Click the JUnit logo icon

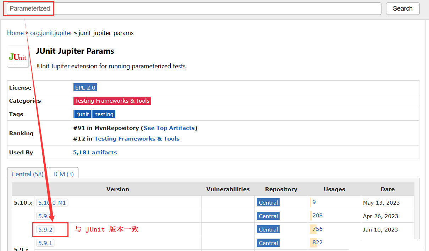point(18,57)
